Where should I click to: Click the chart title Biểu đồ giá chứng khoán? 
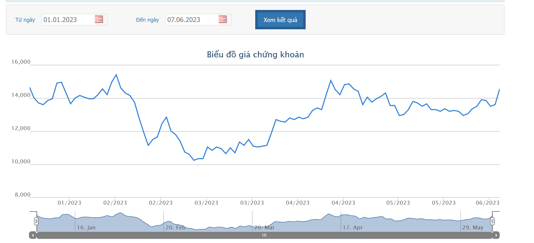coord(255,55)
